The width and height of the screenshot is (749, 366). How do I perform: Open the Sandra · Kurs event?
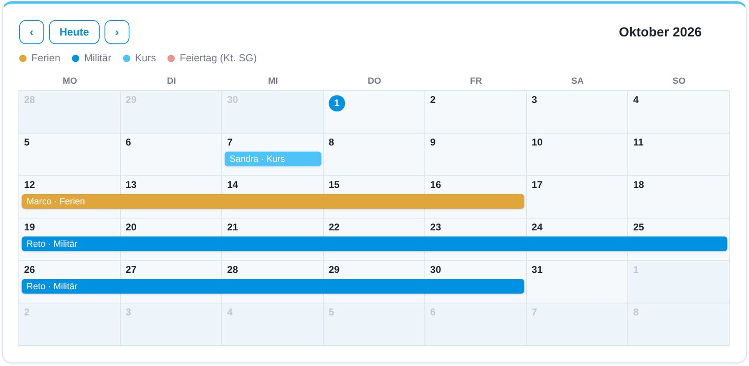tap(273, 159)
